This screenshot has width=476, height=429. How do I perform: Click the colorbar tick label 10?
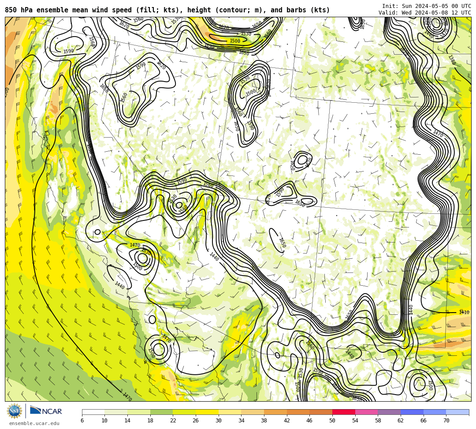point(105,421)
